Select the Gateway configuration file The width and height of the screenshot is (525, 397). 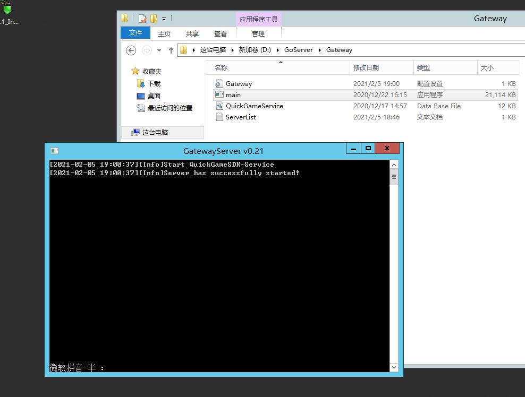pos(239,84)
